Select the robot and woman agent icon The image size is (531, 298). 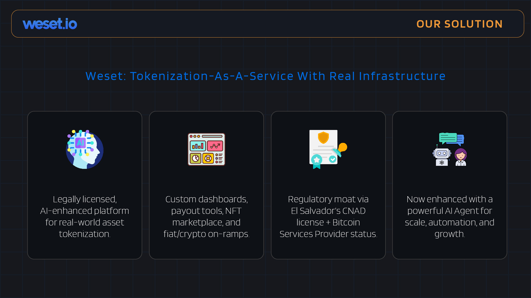click(x=450, y=149)
